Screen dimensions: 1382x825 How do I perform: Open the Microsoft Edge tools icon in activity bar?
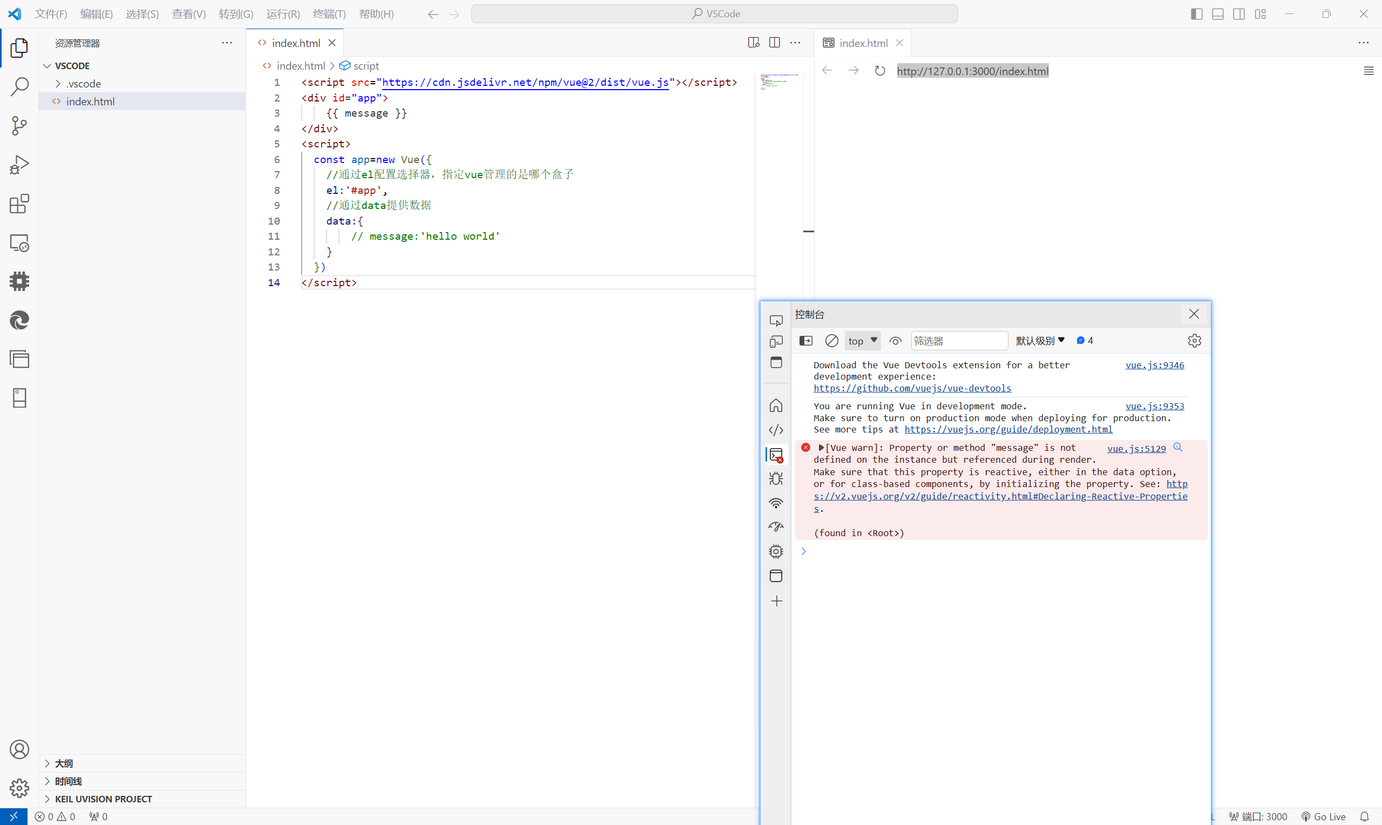19,320
